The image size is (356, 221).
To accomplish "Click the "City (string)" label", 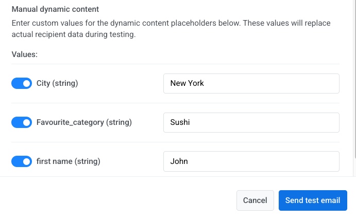I will [57, 83].
